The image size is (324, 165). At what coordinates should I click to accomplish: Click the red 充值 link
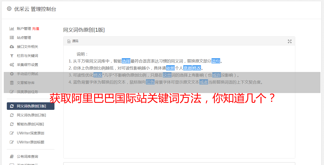[36, 29]
